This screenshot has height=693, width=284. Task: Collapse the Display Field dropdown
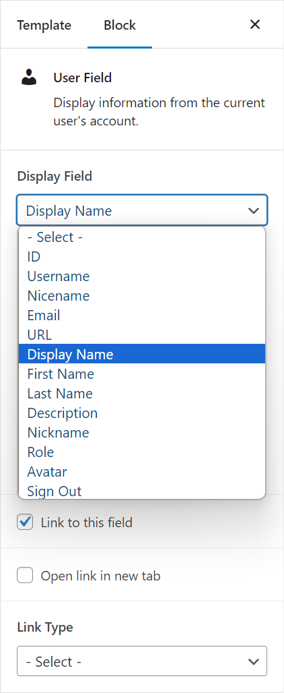click(x=142, y=210)
